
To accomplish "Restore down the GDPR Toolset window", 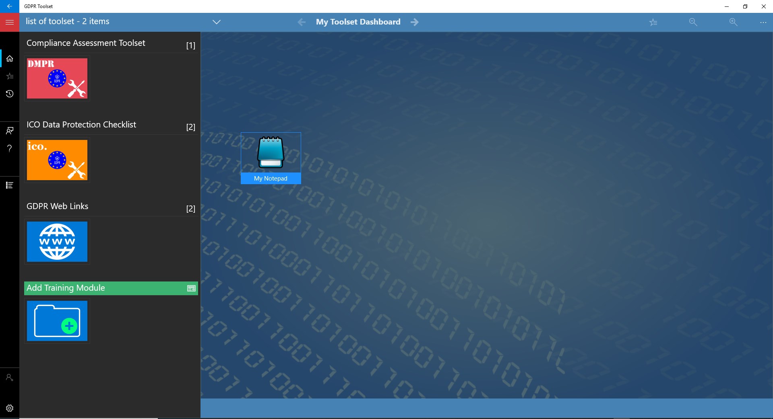I will 745,6.
